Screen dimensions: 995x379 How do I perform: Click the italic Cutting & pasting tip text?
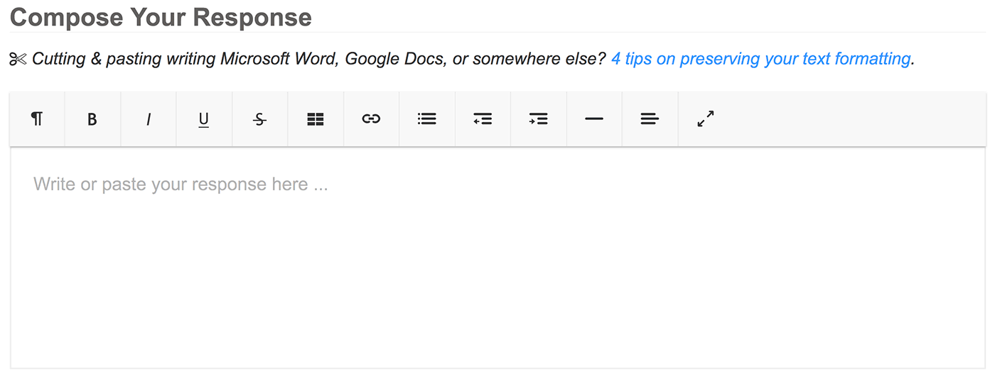tap(319, 59)
